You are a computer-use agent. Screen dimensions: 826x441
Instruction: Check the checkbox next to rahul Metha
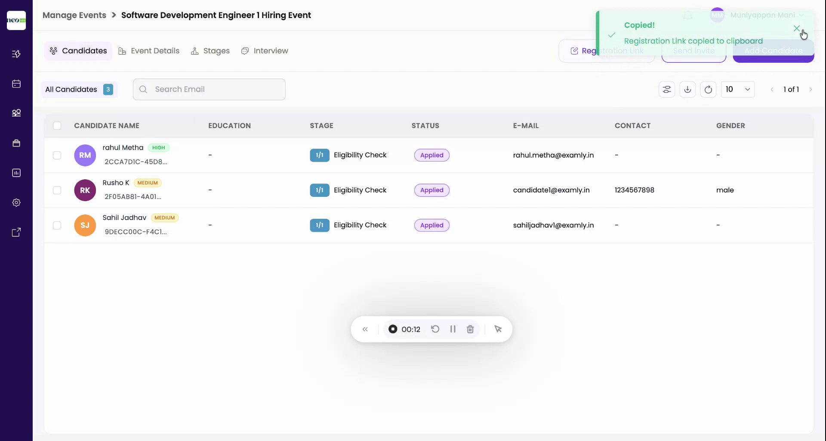coord(57,155)
